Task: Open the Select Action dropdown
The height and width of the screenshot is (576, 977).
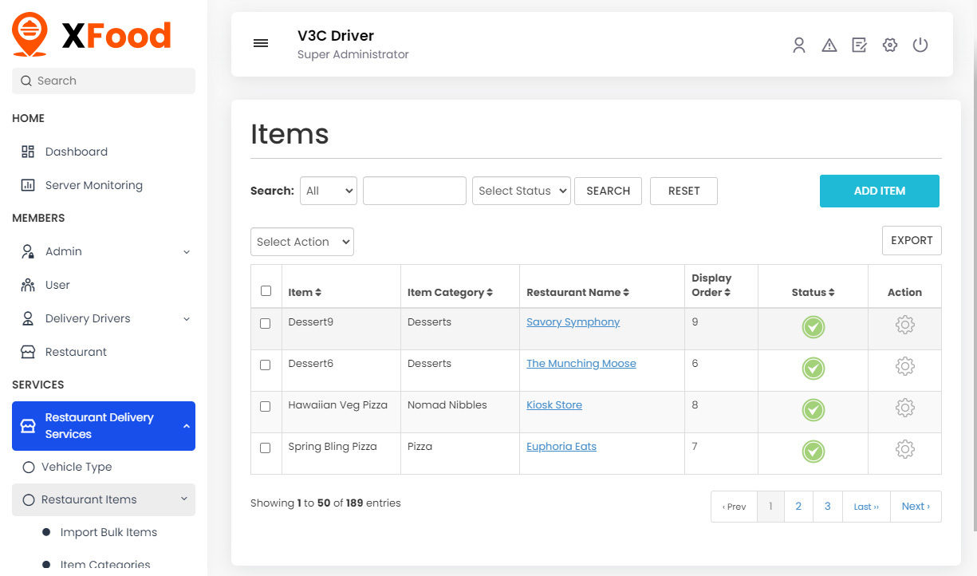Action: click(302, 242)
